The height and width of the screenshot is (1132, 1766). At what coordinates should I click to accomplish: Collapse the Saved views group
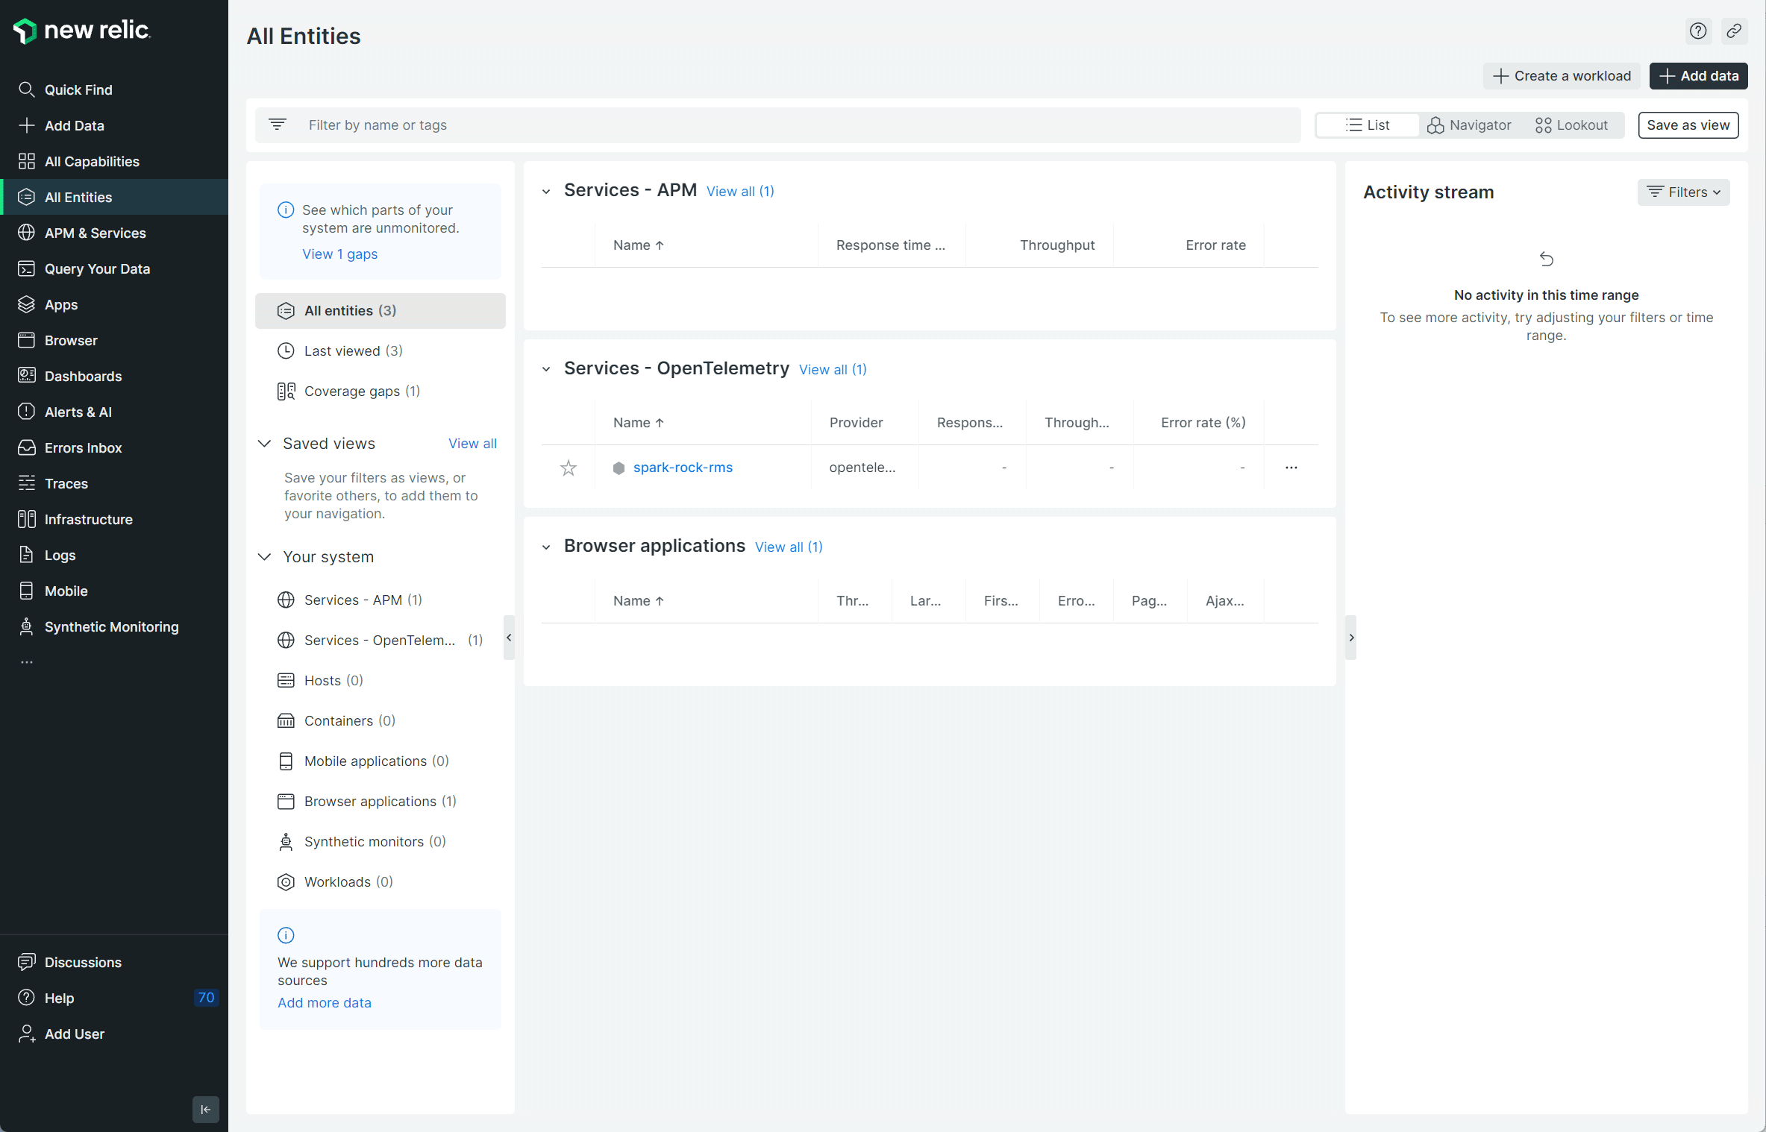264,444
